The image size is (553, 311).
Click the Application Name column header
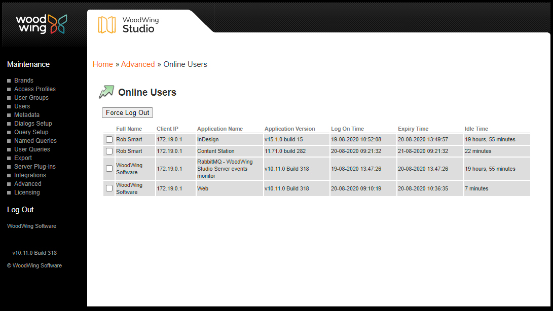point(220,129)
